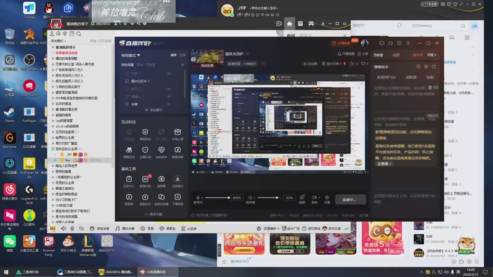The height and width of the screenshot is (277, 493).
Task: Mute speaker icon beside volume slider
Action: tap(250, 198)
